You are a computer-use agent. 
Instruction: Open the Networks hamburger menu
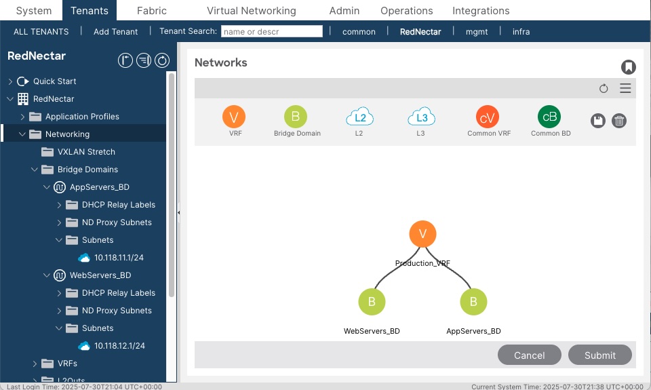click(625, 88)
